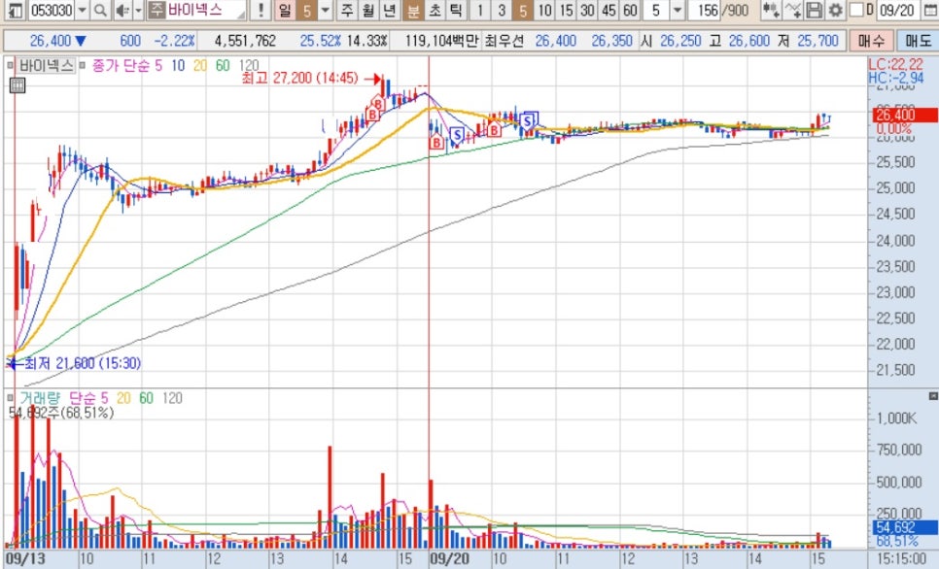
Task: Select the 분 minute chart
Action: [413, 10]
